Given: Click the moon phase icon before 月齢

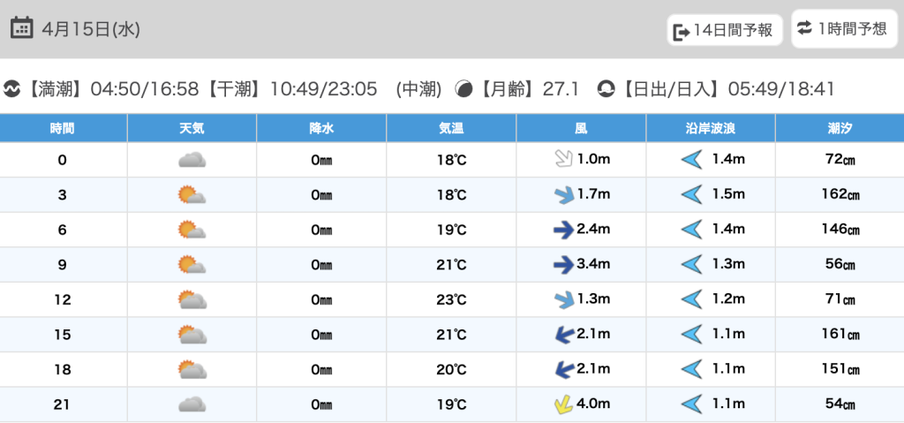Looking at the screenshot, I should pos(463,89).
